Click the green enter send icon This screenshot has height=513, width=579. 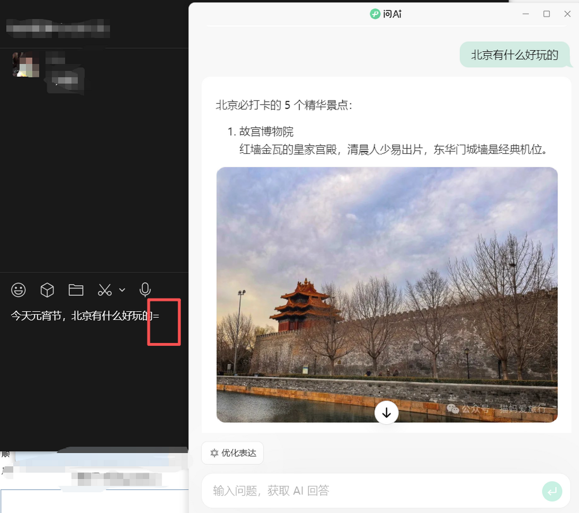click(552, 491)
